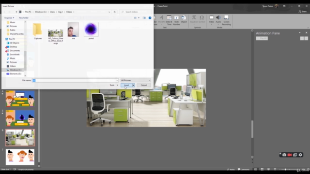Open the All Pictures file type dropdown

pyautogui.click(x=136, y=80)
